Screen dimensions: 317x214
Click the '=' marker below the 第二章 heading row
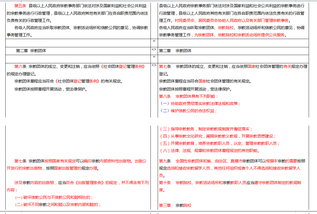154,57
